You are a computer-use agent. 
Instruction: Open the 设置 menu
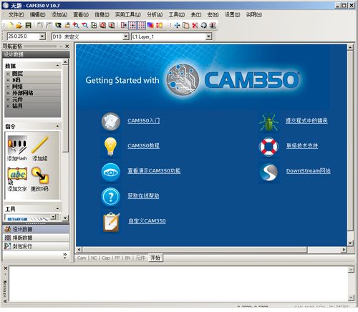tap(233, 15)
